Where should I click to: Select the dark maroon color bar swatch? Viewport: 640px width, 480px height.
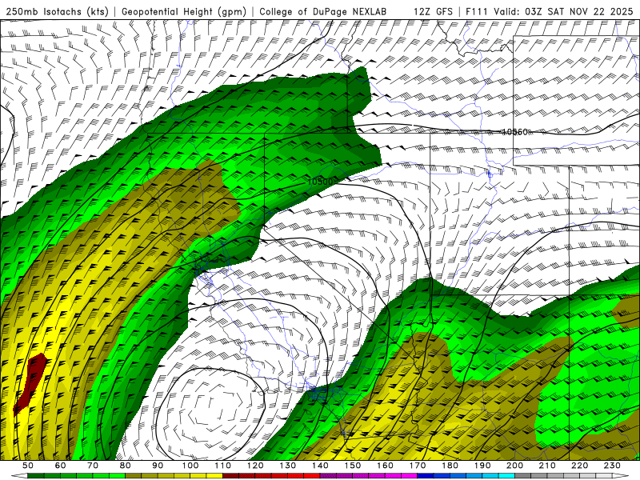point(230,474)
